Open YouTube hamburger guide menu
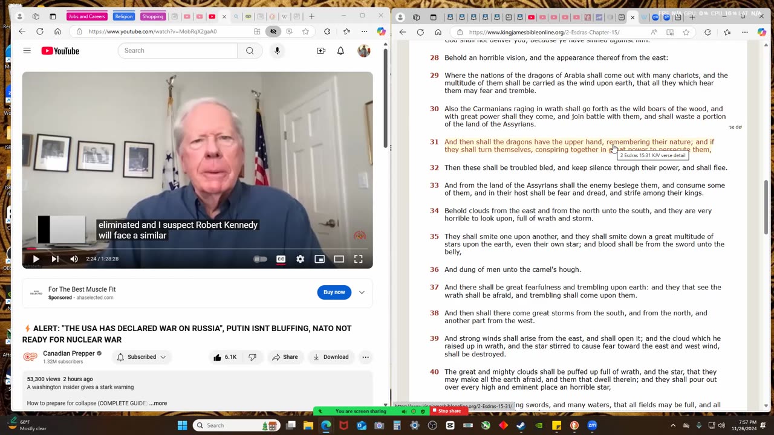 coord(27,51)
